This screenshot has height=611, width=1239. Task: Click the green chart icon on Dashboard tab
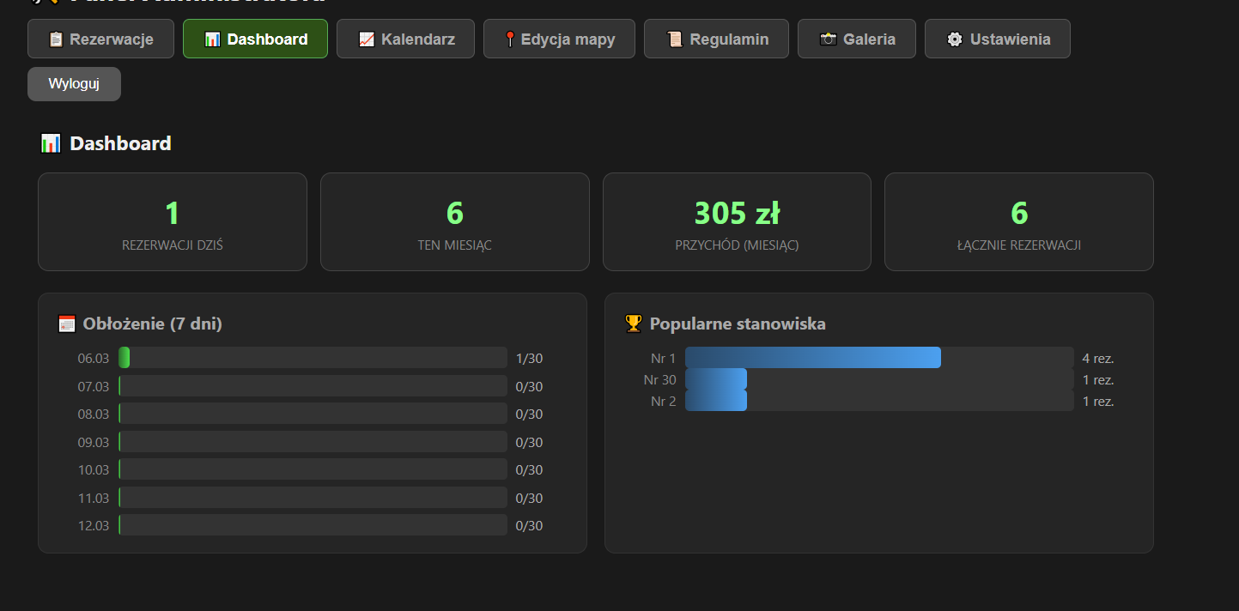[x=211, y=39]
